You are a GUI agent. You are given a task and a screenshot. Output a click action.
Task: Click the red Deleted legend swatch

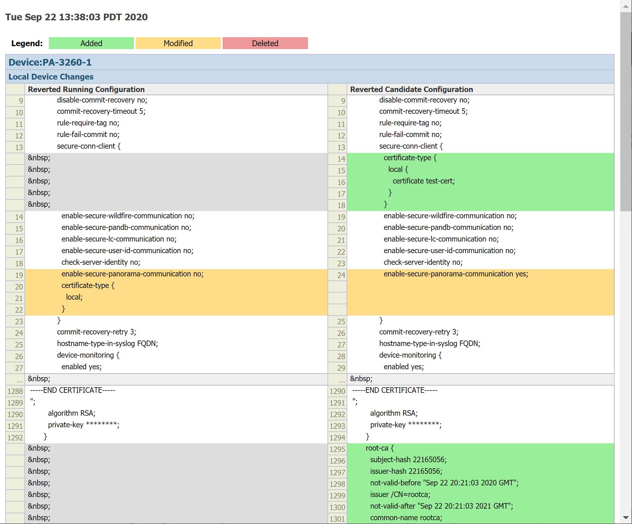coord(265,43)
